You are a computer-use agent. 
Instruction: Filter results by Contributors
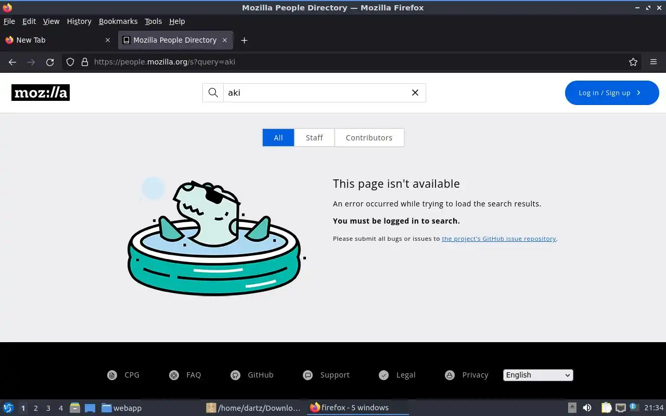369,138
